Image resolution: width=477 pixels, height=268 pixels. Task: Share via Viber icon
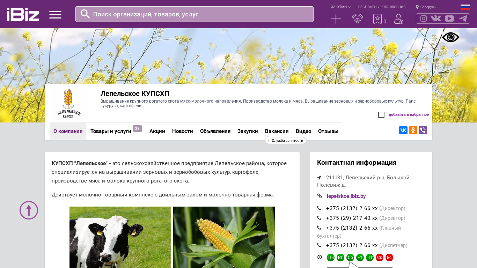(423, 130)
